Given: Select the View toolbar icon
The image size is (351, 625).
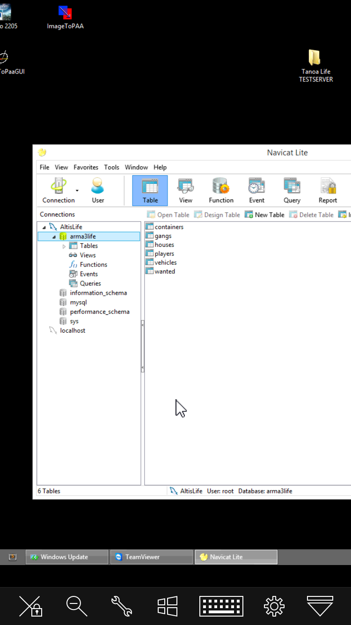Looking at the screenshot, I should 185,186.
